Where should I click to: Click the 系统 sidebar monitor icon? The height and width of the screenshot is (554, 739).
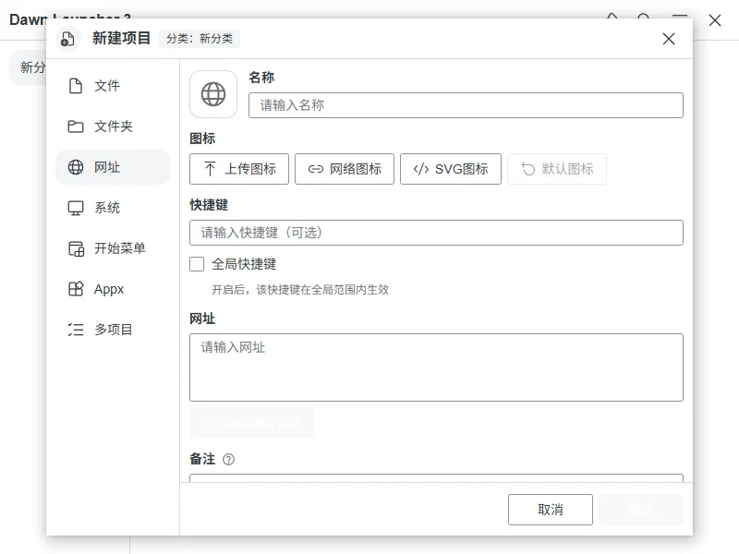click(76, 208)
